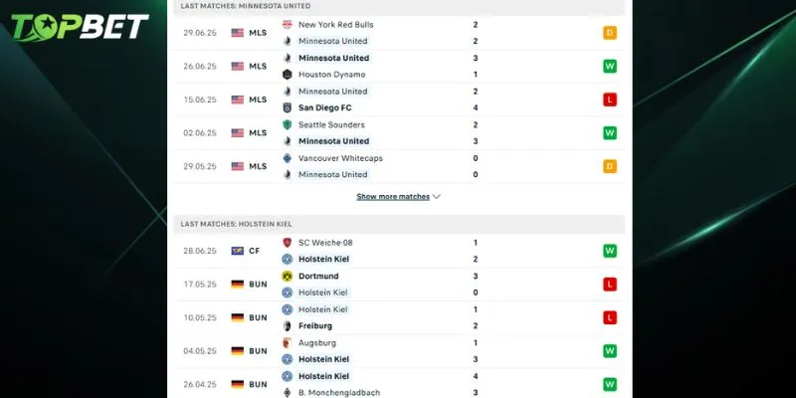
Task: Open the Holstein Kiel team link under Augsburg
Action: tap(323, 359)
